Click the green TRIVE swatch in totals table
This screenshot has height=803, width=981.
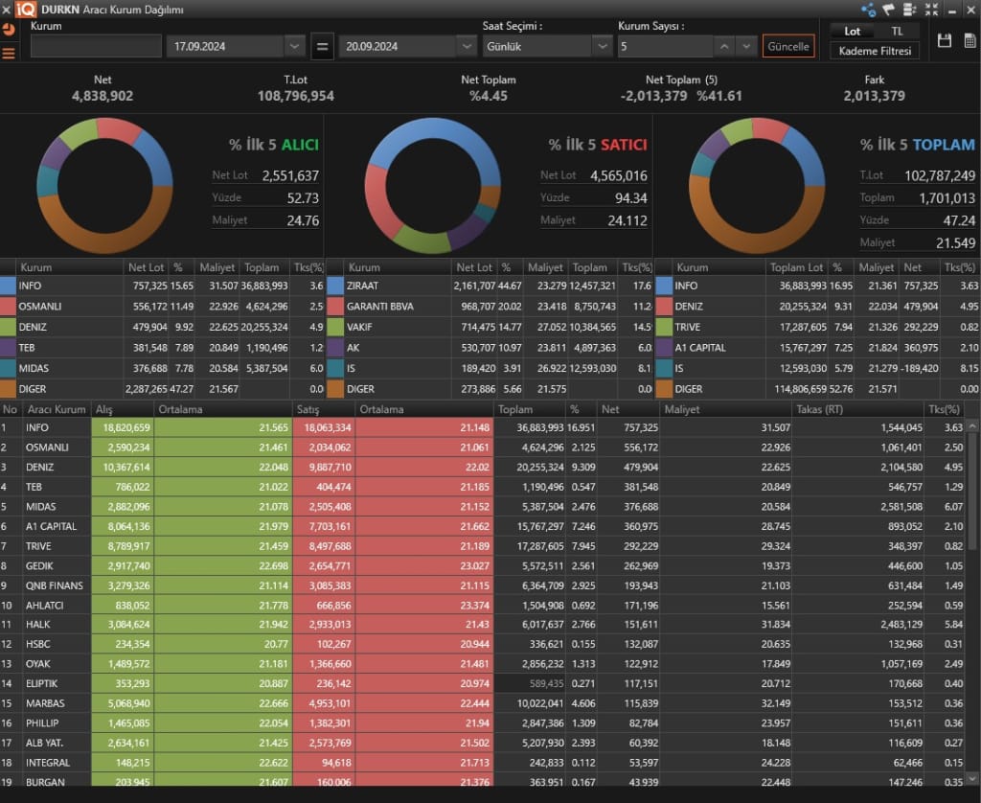click(x=664, y=327)
